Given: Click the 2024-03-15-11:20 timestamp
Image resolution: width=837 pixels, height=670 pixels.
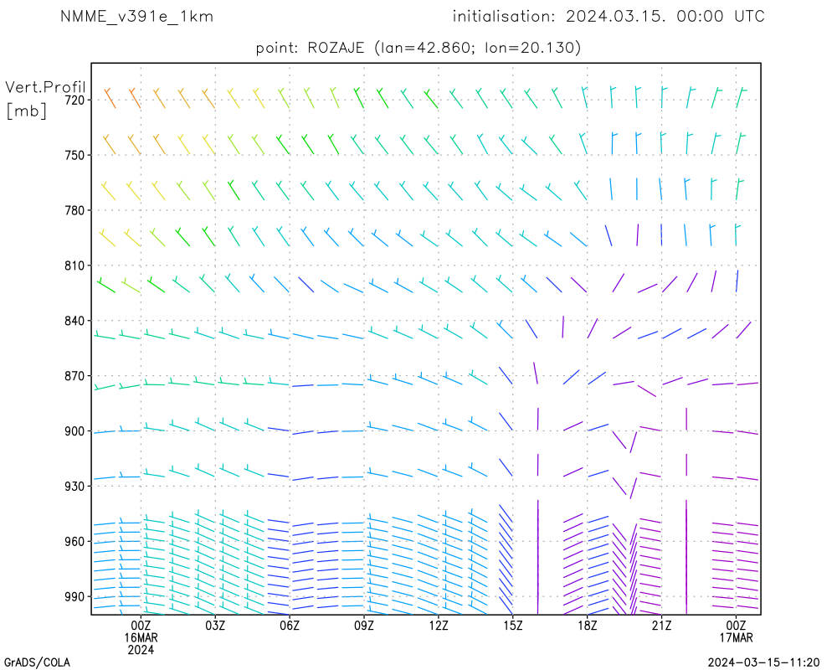Looking at the screenshot, I should coord(763,662).
